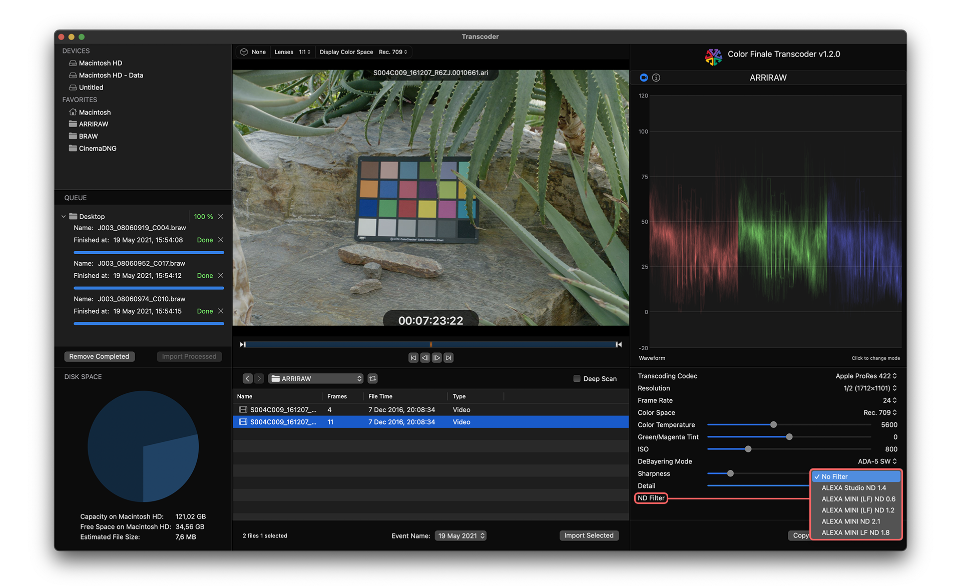Screen dimensions: 961x586
Task: Click the Color Finale Transcoder logo
Action: point(713,57)
